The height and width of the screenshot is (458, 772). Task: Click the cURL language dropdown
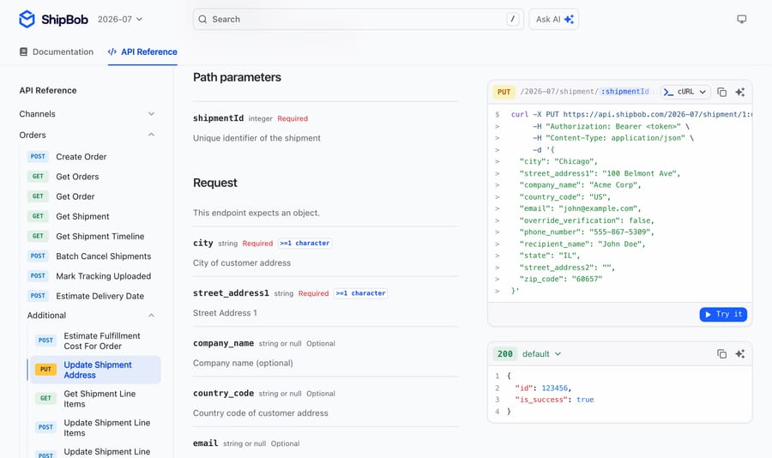[685, 92]
